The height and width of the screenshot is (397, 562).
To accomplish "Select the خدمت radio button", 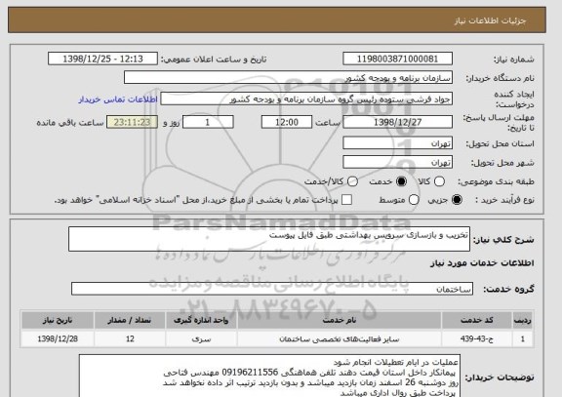I will point(401,181).
